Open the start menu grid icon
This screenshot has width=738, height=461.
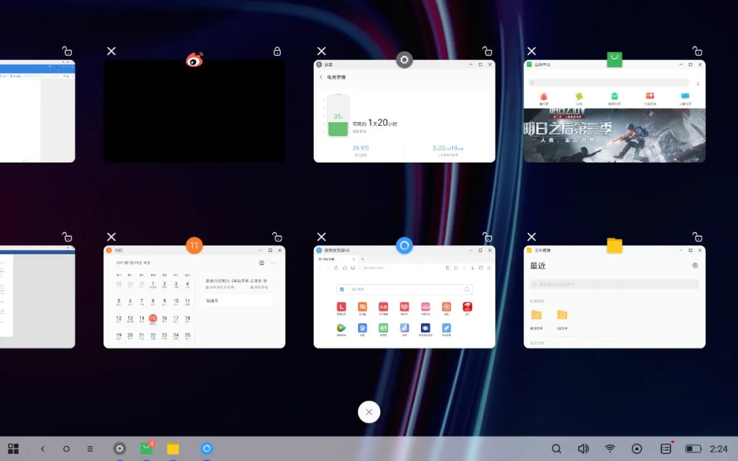click(x=13, y=449)
